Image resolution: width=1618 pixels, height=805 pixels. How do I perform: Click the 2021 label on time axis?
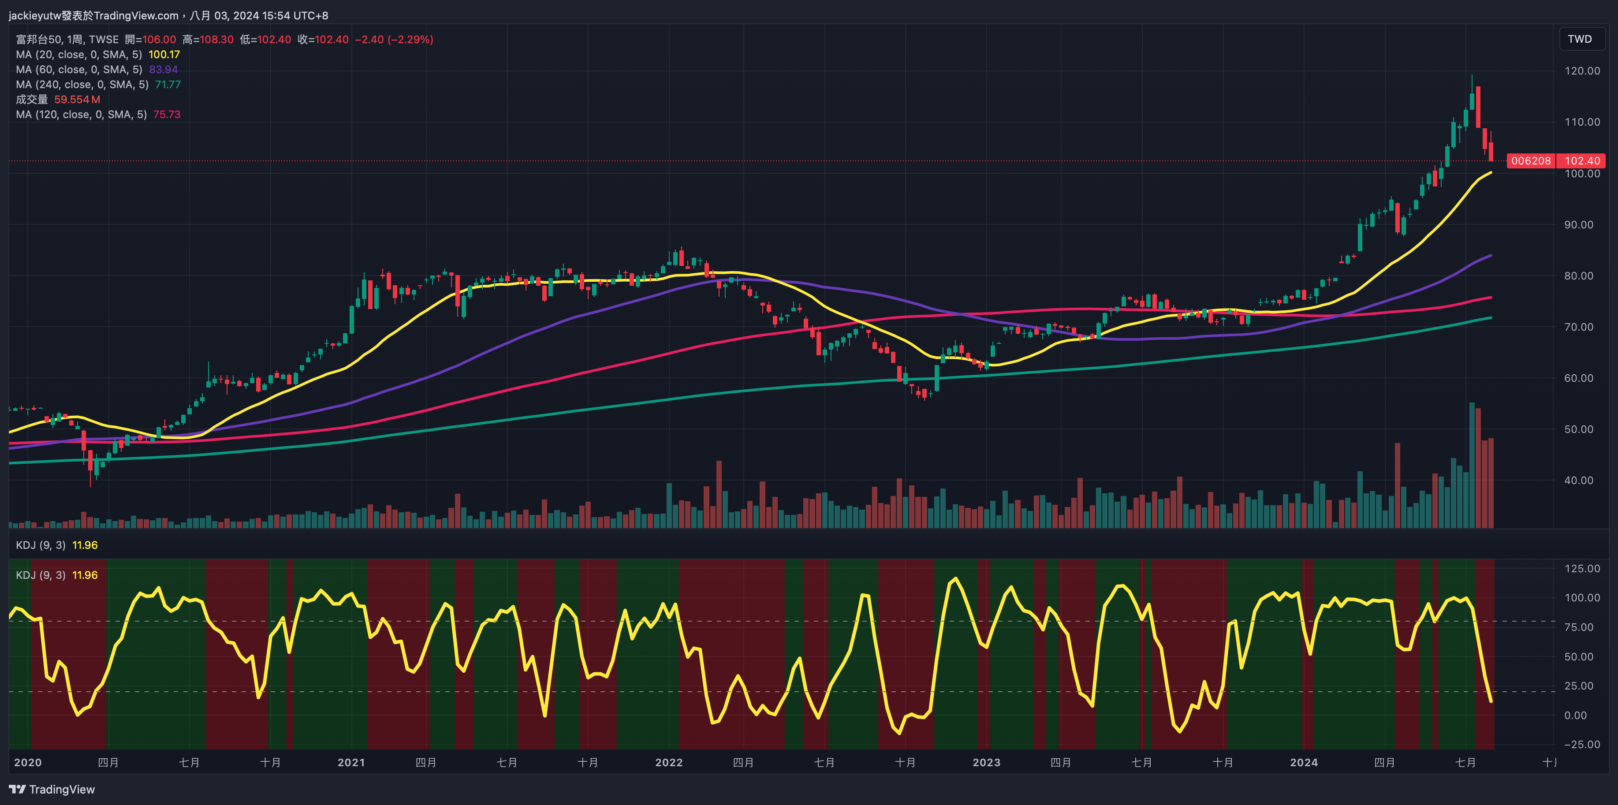(x=350, y=762)
